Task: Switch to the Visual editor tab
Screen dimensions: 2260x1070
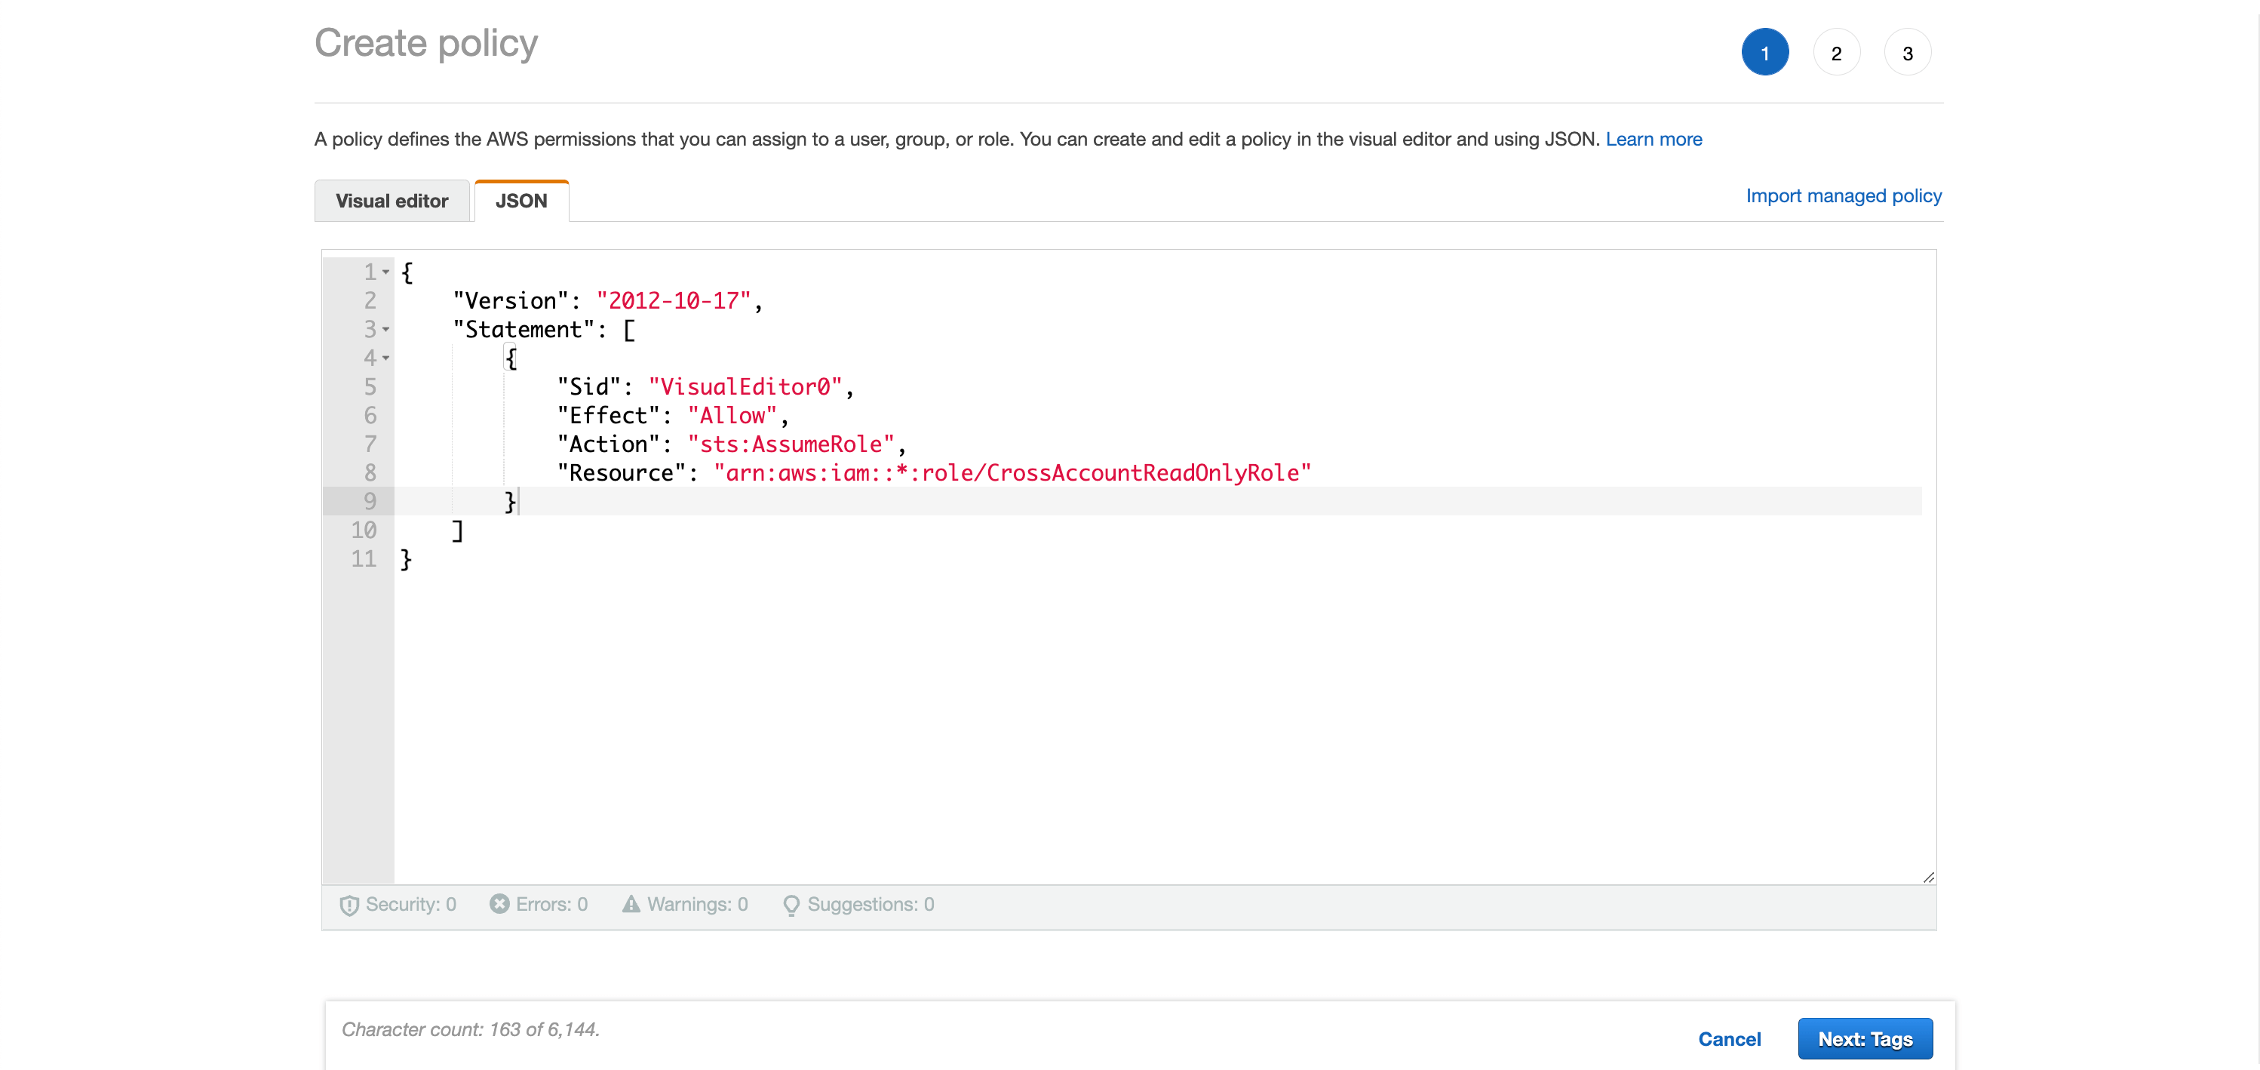Action: 392,201
